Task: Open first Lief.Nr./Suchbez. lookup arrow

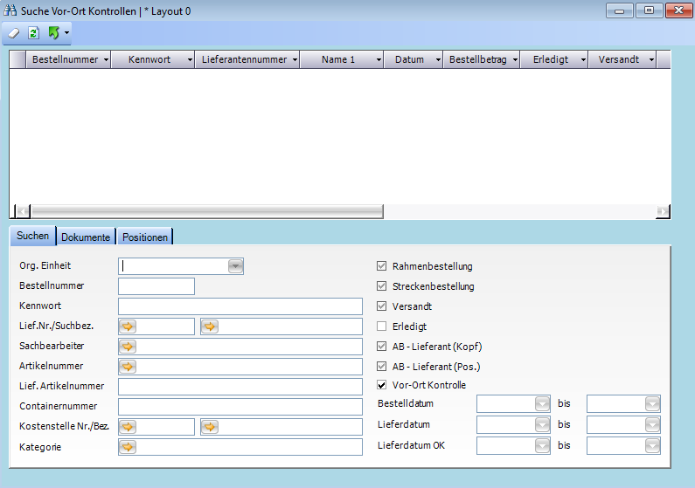Action: (x=129, y=326)
